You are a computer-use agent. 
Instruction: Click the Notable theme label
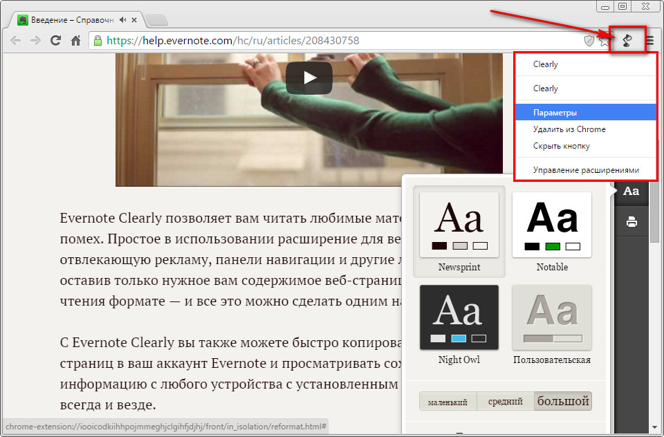[x=552, y=267]
